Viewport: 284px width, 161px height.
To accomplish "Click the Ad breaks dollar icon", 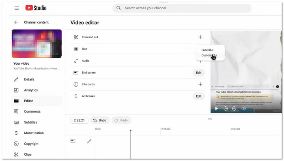I will point(76,96).
